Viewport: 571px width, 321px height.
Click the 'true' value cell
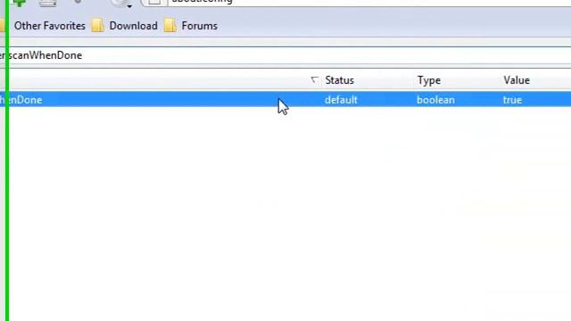(x=512, y=100)
